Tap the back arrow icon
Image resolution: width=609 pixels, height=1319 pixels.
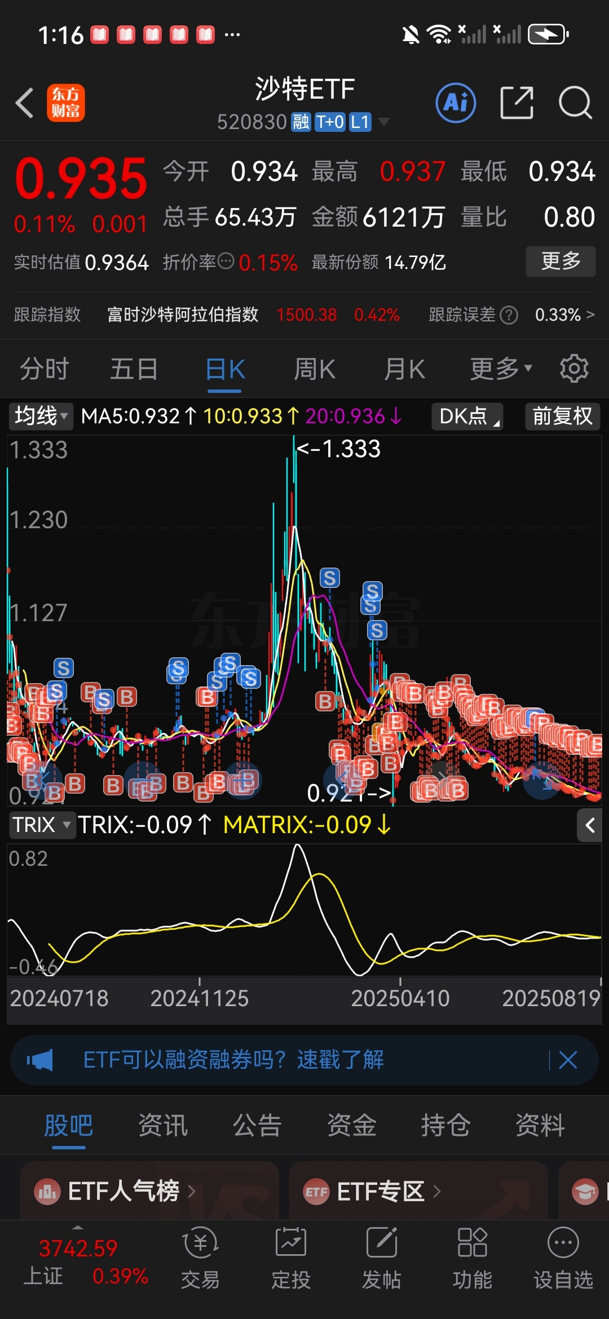pyautogui.click(x=25, y=103)
